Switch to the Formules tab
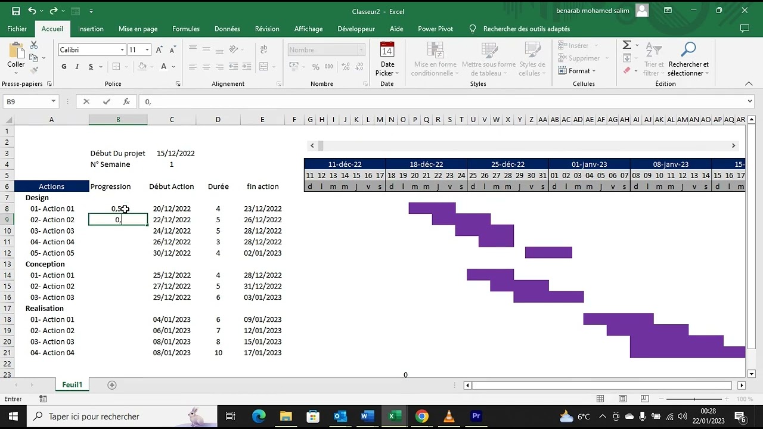The image size is (763, 429). pyautogui.click(x=186, y=29)
